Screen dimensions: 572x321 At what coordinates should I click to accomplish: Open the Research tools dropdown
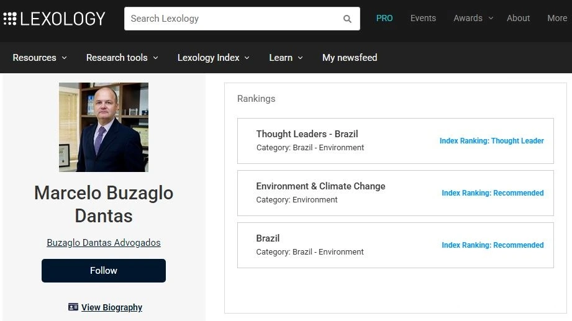(x=122, y=58)
